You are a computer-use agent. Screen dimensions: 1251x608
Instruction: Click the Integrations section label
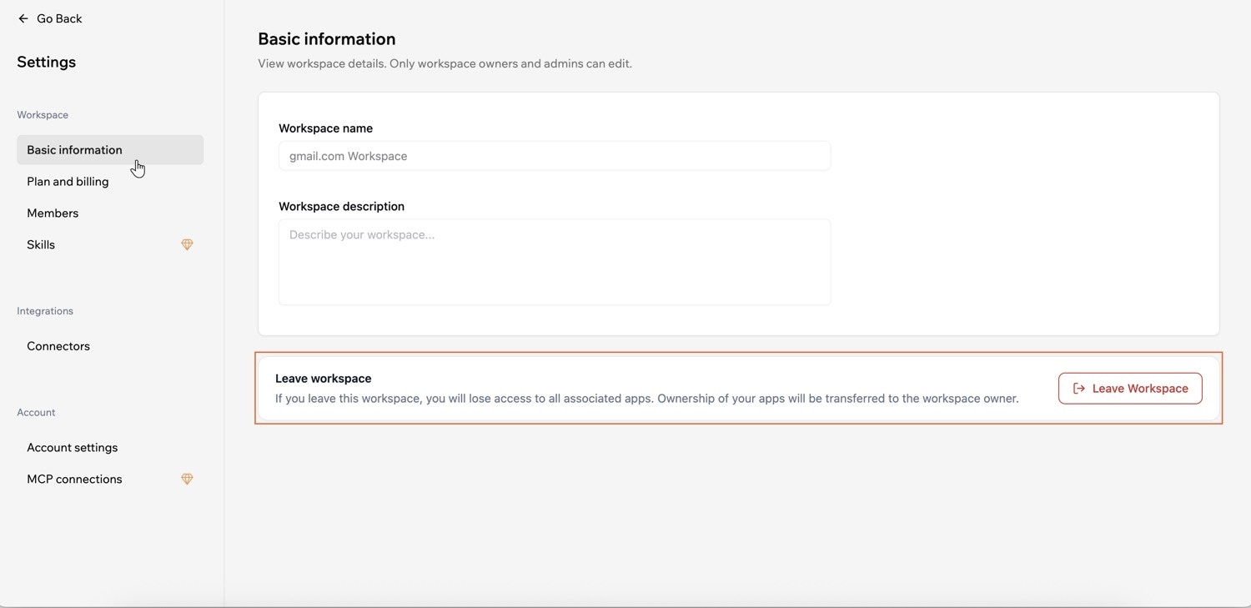point(45,311)
